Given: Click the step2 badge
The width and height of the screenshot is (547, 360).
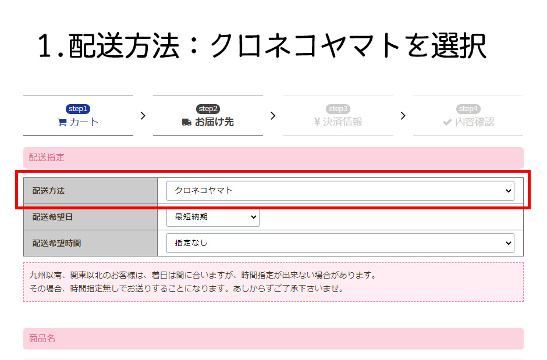Looking at the screenshot, I should 208,109.
